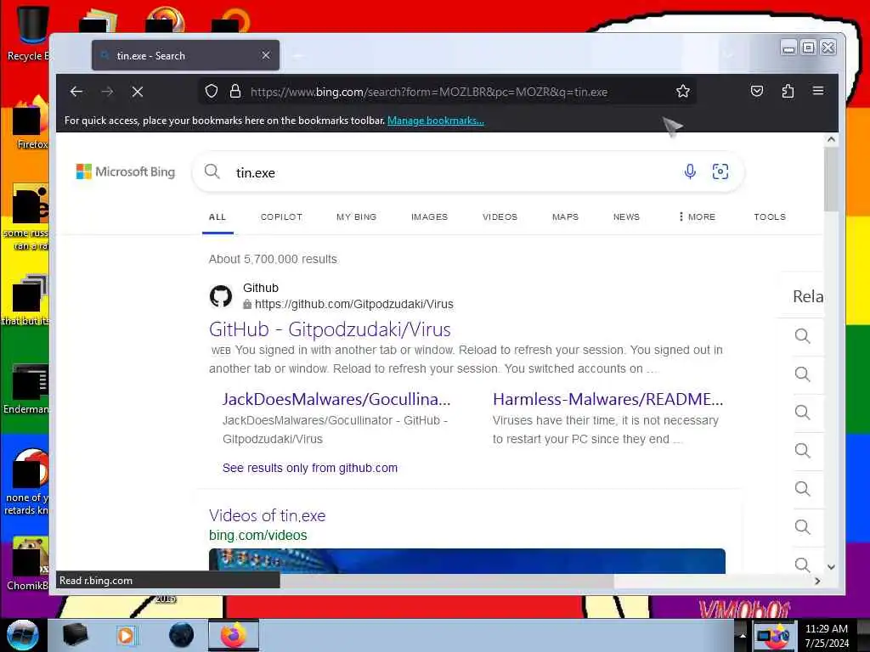Click the second related search magnifier

click(x=802, y=374)
